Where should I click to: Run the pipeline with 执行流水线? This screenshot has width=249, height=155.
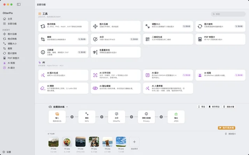[226, 128]
